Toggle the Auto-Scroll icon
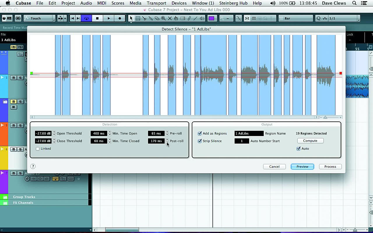This screenshot has width=373, height=233. tap(61, 18)
